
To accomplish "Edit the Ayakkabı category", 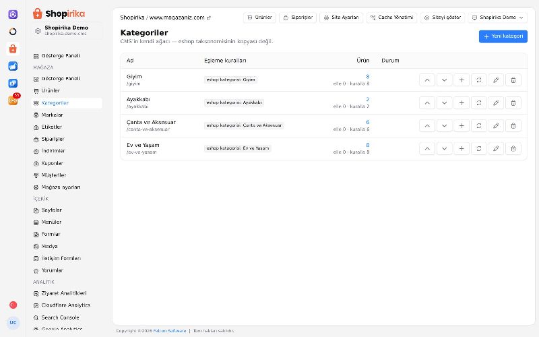I will coord(496,103).
